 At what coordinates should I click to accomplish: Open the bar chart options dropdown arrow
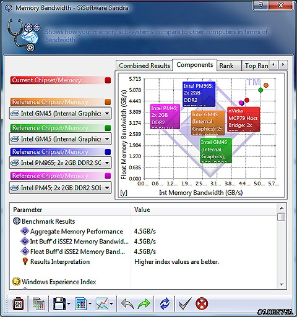pyautogui.click(x=90, y=303)
